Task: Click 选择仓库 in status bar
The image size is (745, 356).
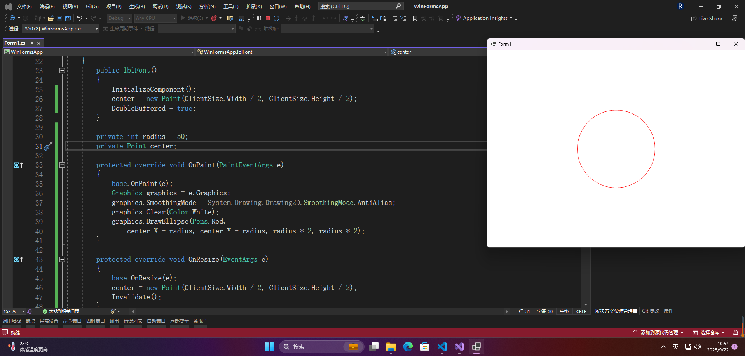Action: point(709,332)
